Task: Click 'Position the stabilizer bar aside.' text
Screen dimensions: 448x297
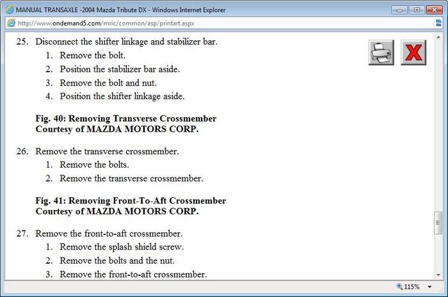Action: click(x=120, y=69)
